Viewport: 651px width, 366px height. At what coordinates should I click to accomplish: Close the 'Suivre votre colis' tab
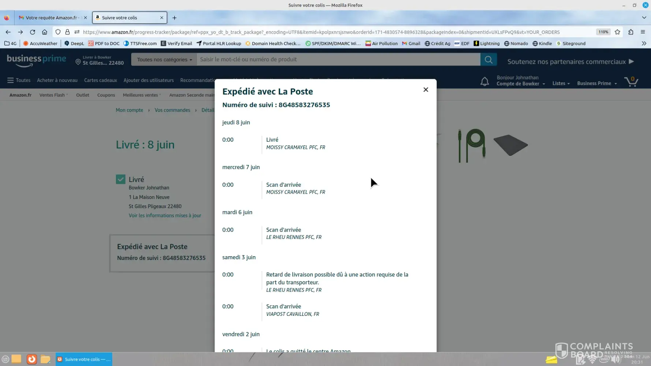tap(161, 18)
